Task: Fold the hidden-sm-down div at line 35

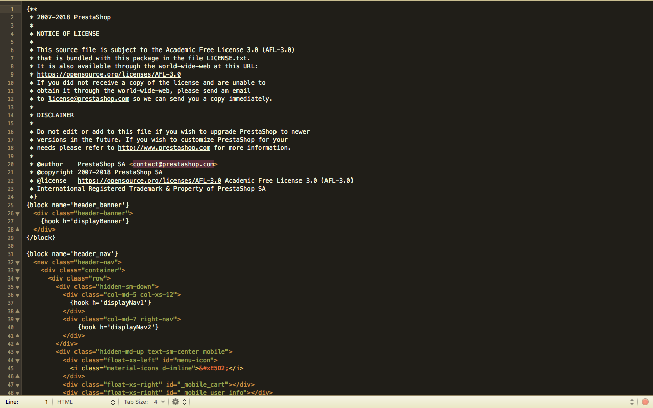Action: click(18, 287)
